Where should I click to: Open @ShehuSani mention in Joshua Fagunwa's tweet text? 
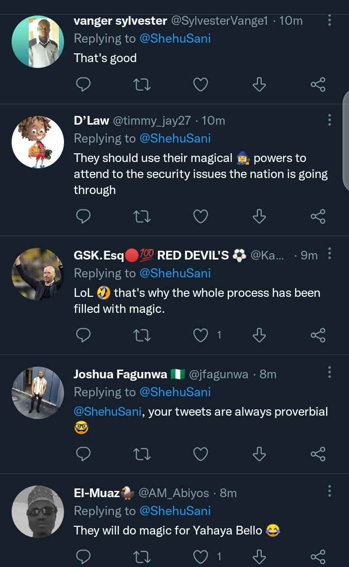(x=108, y=412)
